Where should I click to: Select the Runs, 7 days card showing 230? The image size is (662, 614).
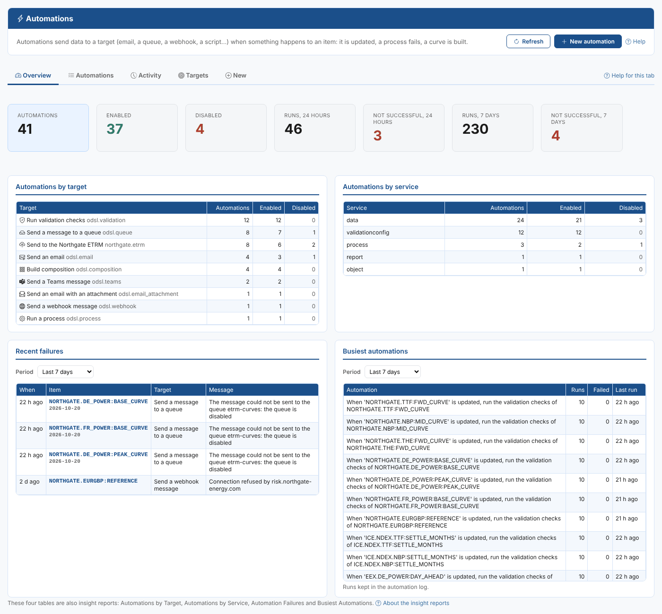(493, 128)
